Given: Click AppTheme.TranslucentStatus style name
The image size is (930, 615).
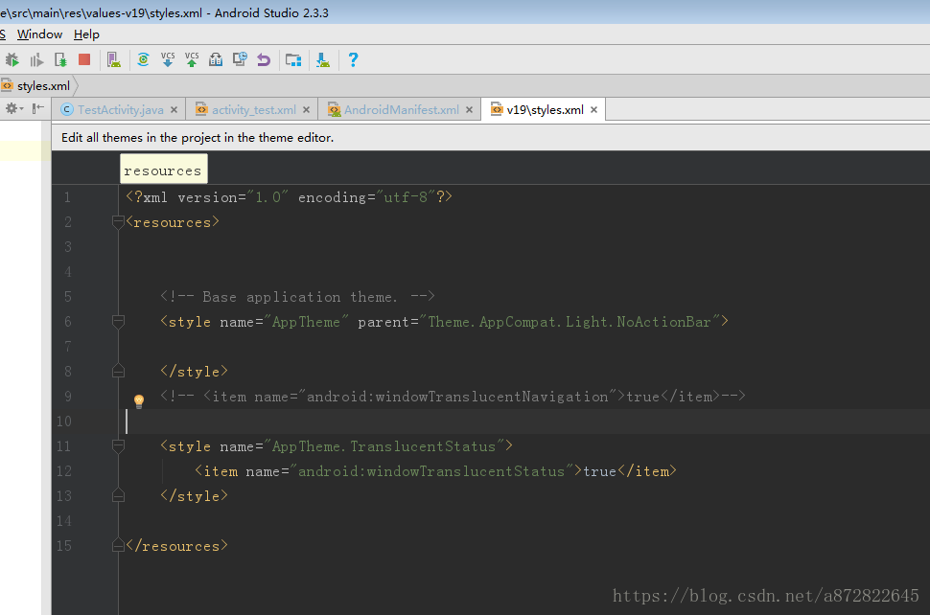Looking at the screenshot, I should pyautogui.click(x=384, y=446).
